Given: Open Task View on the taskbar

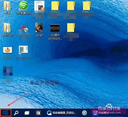Looking at the screenshot, I should click(27, 113).
